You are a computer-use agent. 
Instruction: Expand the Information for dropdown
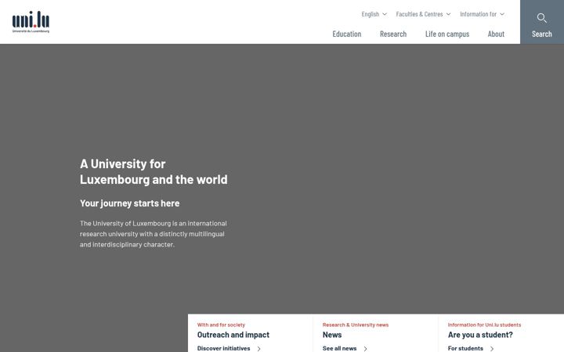click(482, 14)
